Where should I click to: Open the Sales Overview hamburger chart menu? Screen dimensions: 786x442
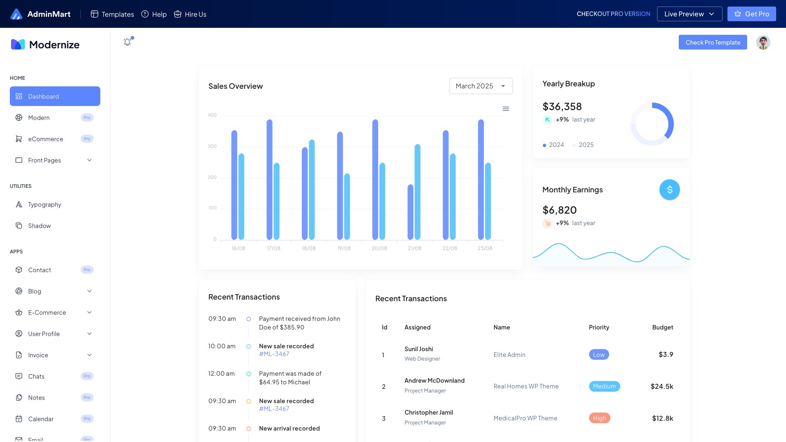pyautogui.click(x=506, y=108)
